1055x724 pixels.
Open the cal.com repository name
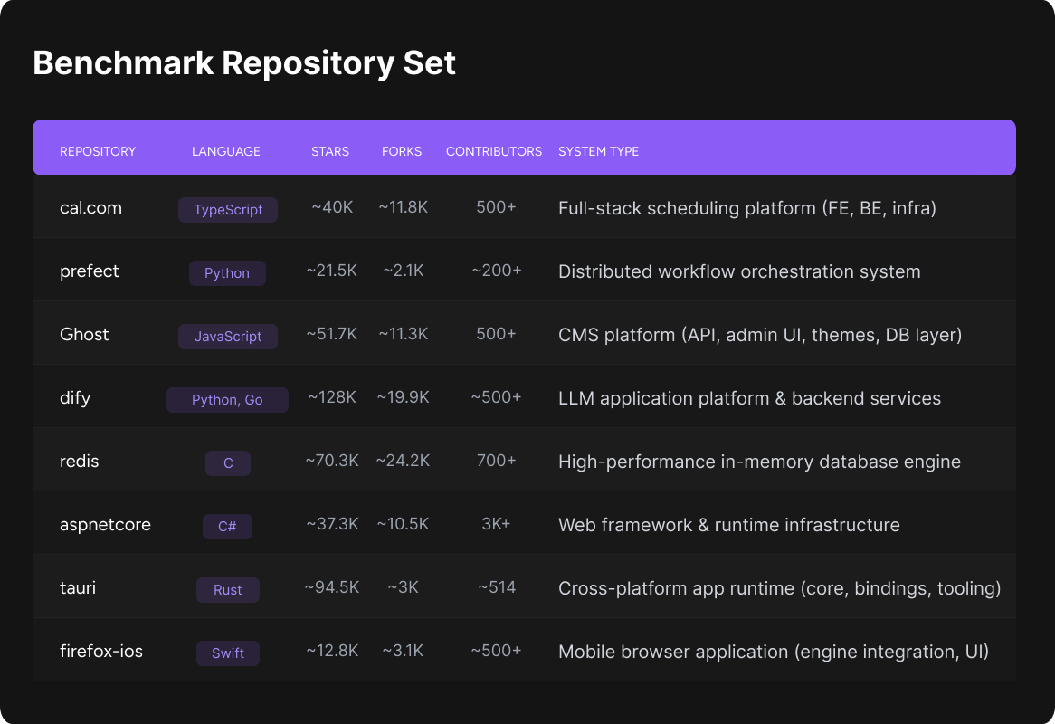[90, 208]
